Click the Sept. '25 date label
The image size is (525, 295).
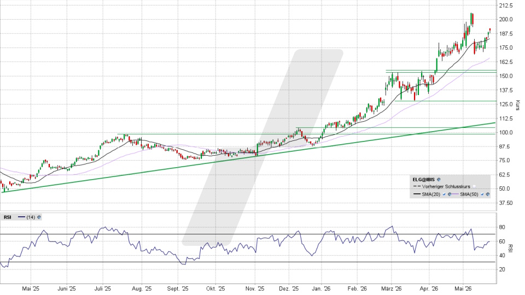coord(178,288)
